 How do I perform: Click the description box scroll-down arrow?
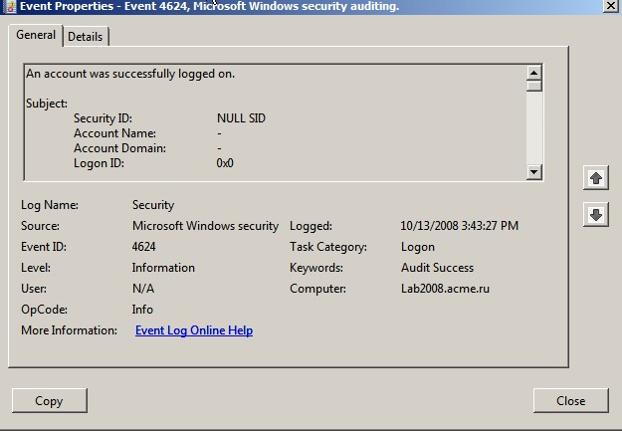[534, 172]
